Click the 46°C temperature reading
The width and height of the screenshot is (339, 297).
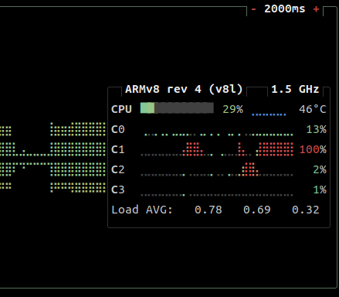tap(313, 109)
